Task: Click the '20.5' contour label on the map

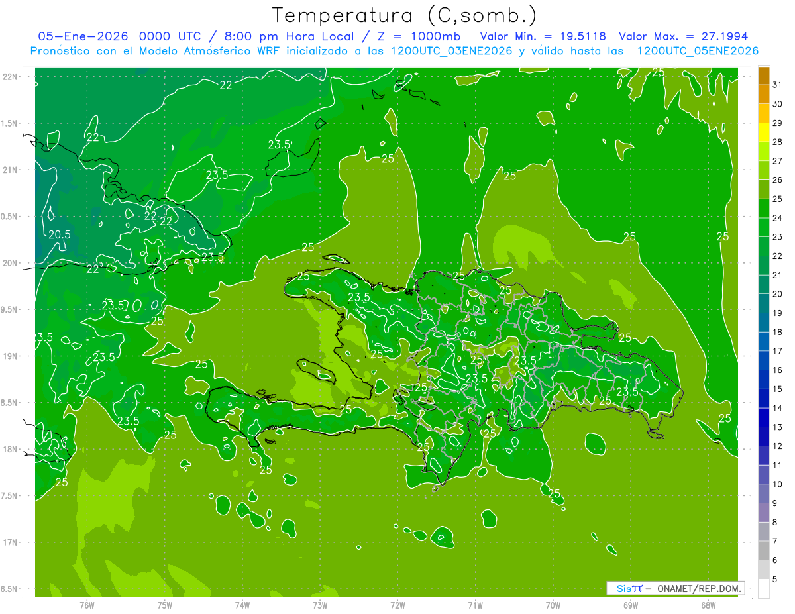Action: point(60,234)
